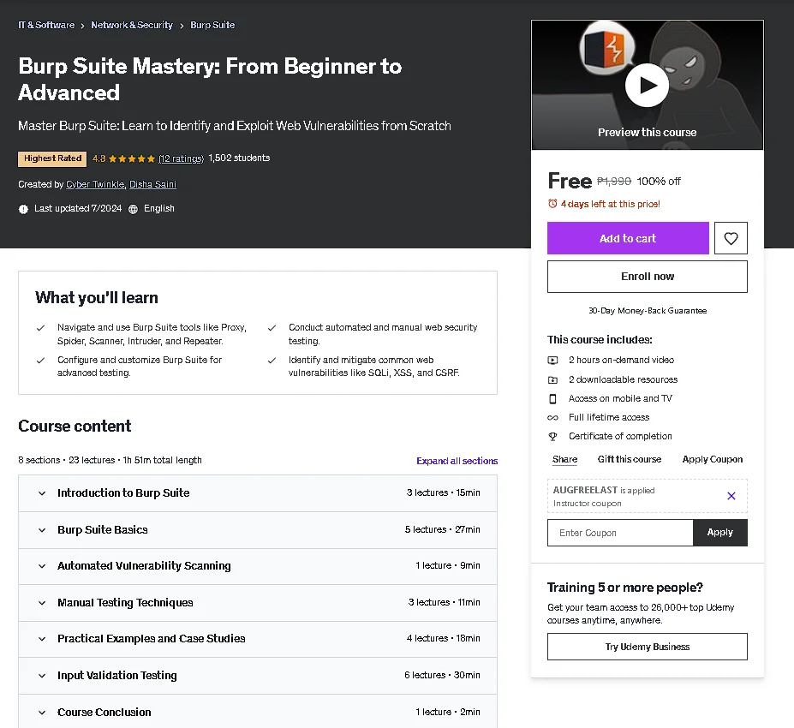Viewport: 794px width, 728px height.
Task: Click the lifetime access infinity icon
Action: click(x=552, y=418)
